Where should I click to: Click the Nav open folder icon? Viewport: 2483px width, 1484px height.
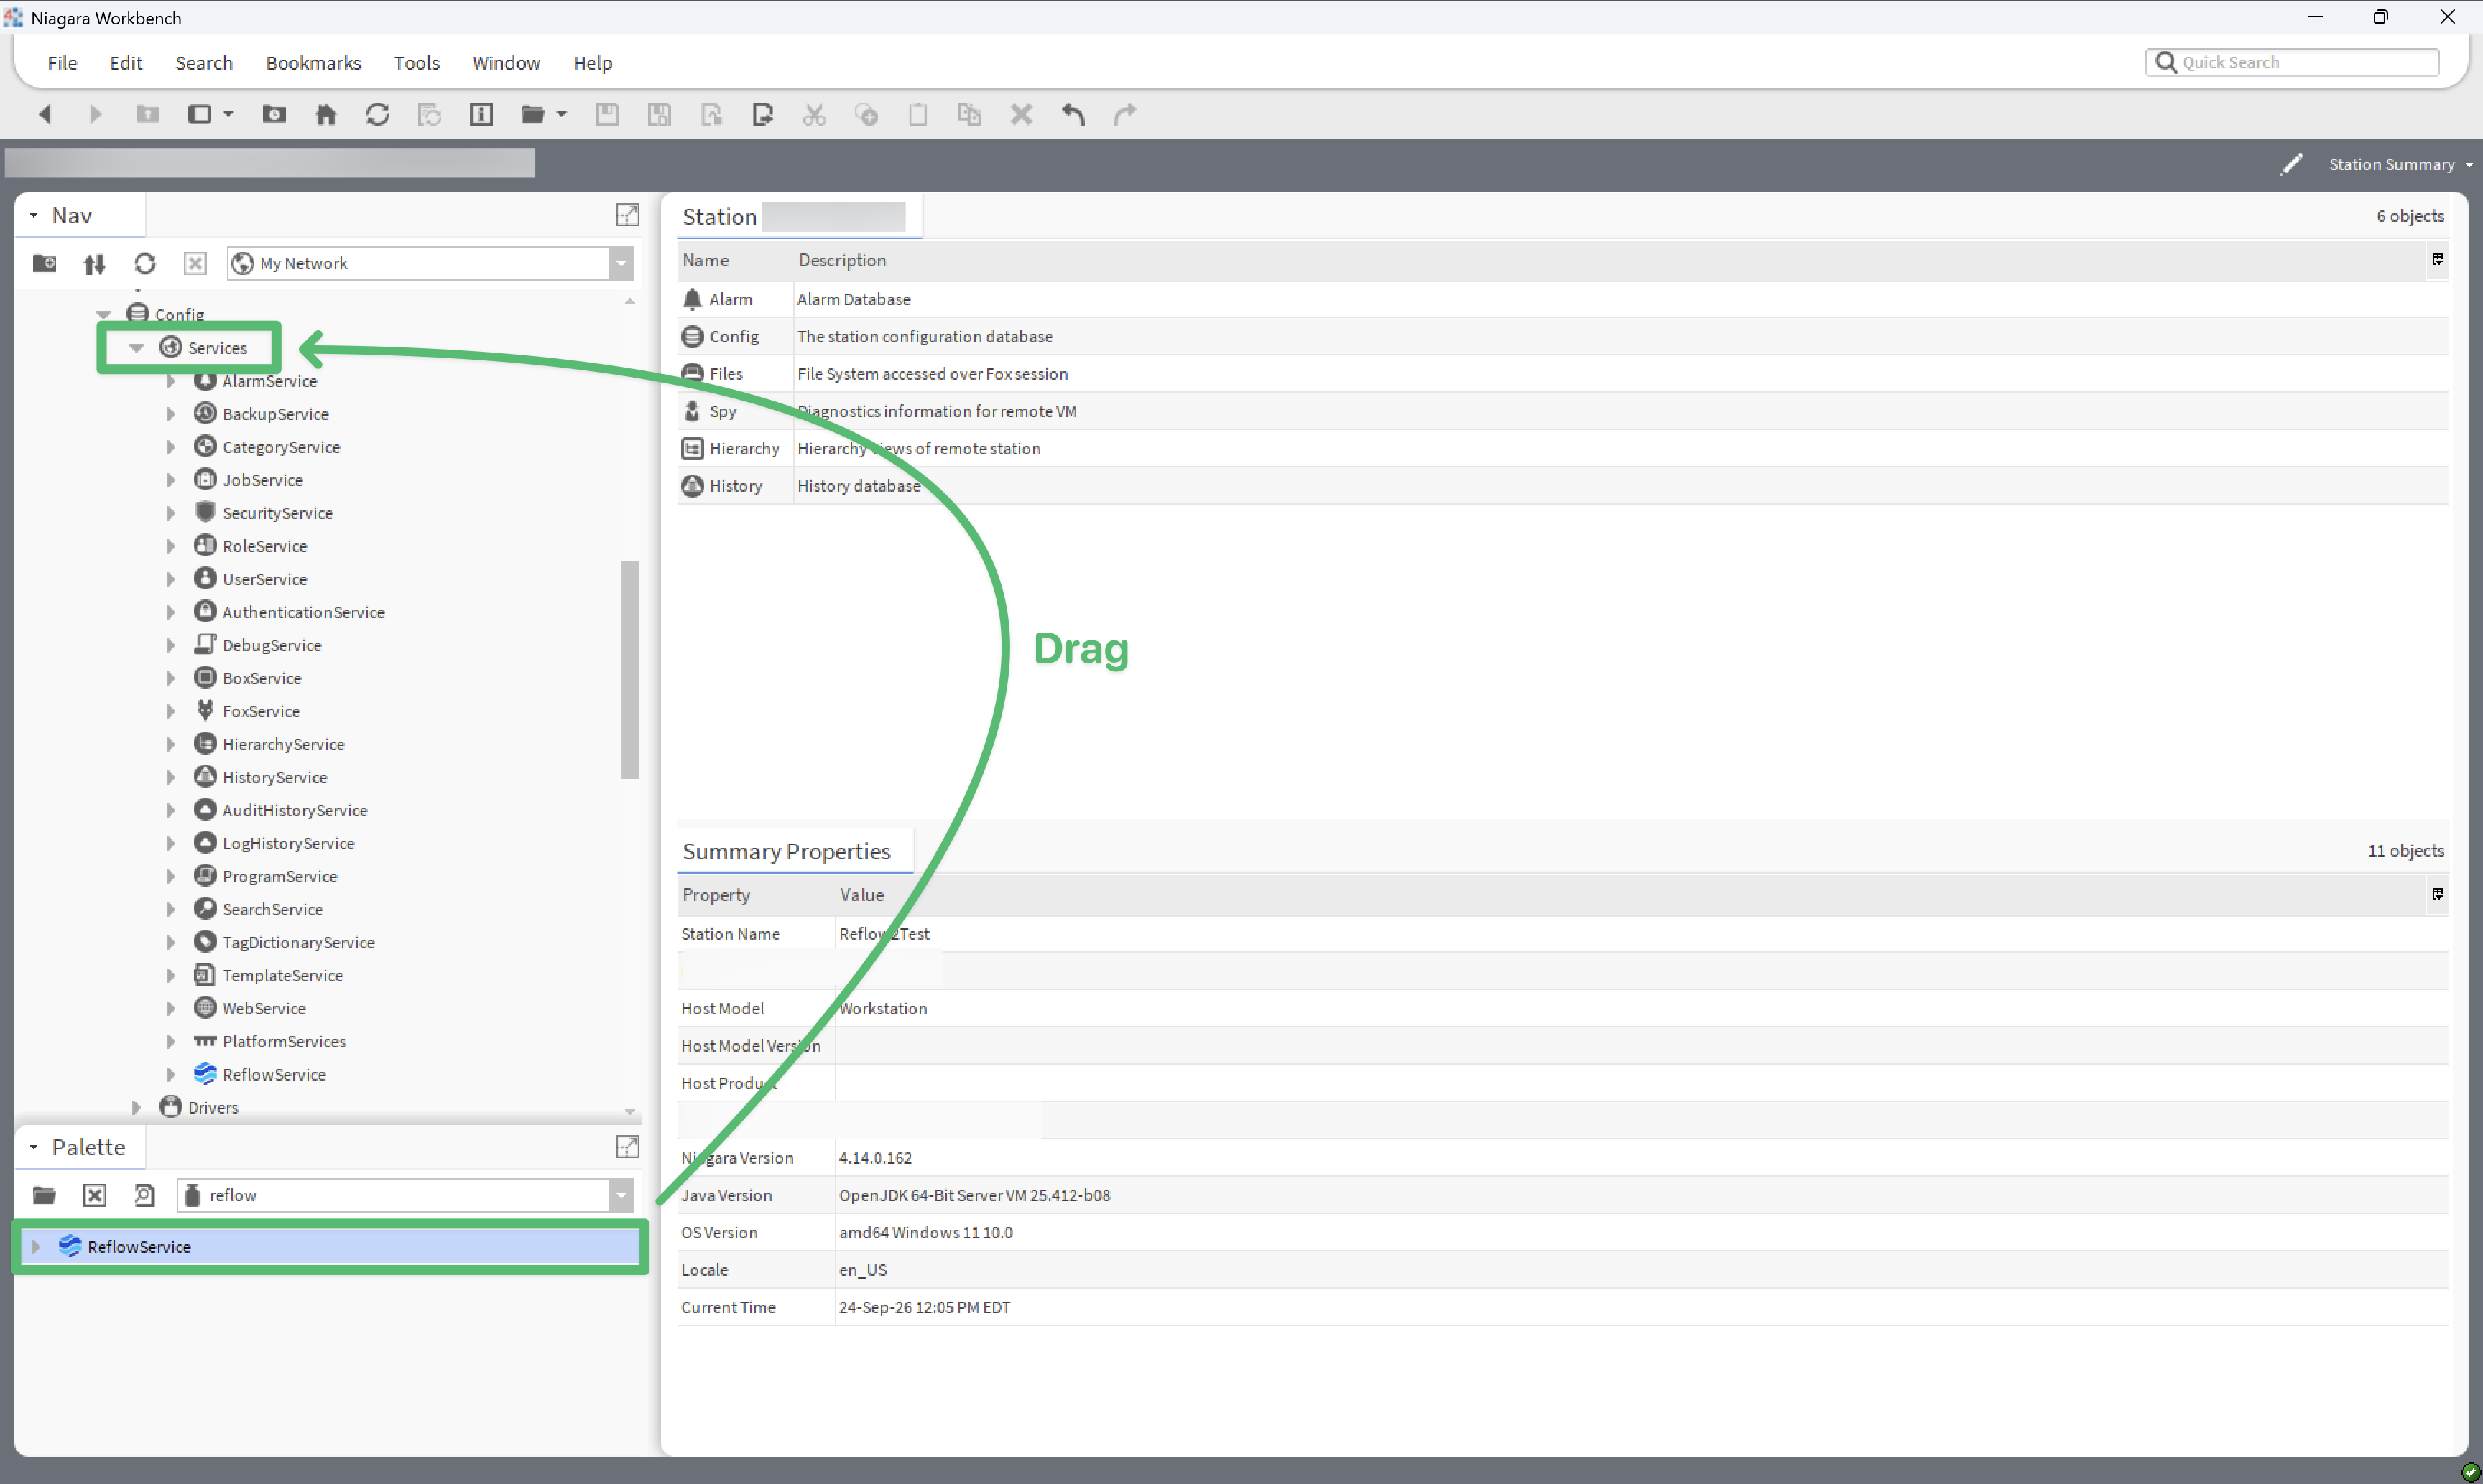pyautogui.click(x=44, y=263)
